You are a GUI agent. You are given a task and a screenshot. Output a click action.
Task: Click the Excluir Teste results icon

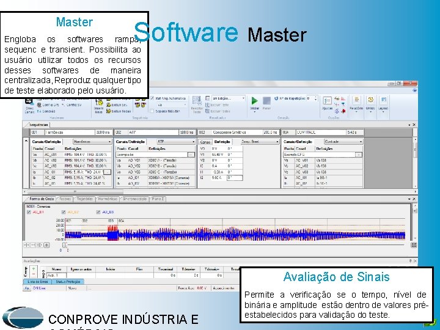207,105
